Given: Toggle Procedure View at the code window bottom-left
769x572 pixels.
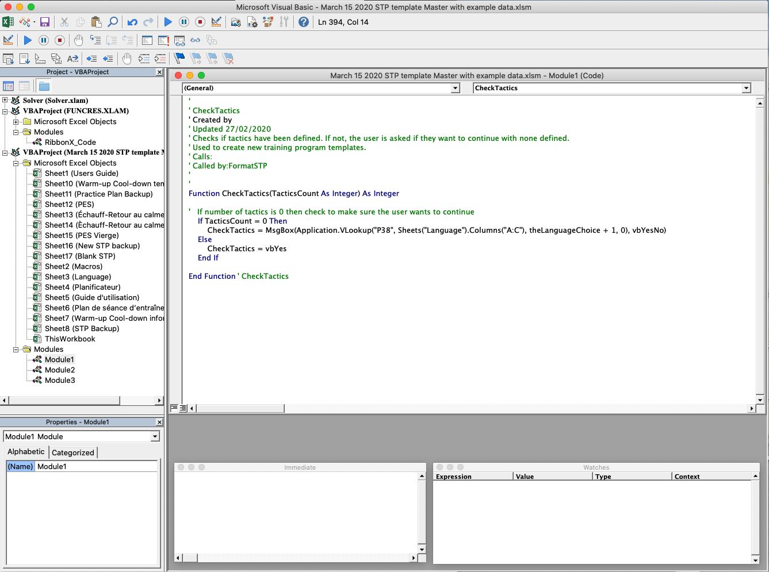Looking at the screenshot, I should pyautogui.click(x=174, y=408).
